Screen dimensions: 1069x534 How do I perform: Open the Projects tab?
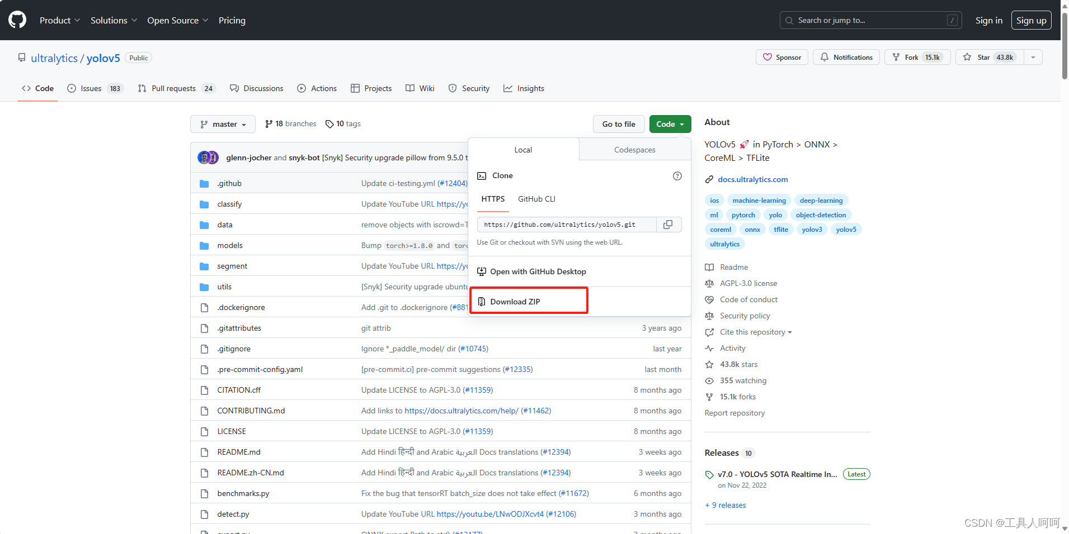pyautogui.click(x=371, y=88)
